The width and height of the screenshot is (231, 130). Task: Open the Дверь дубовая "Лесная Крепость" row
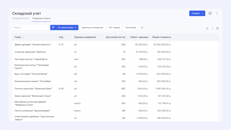pyautogui.click(x=33, y=44)
